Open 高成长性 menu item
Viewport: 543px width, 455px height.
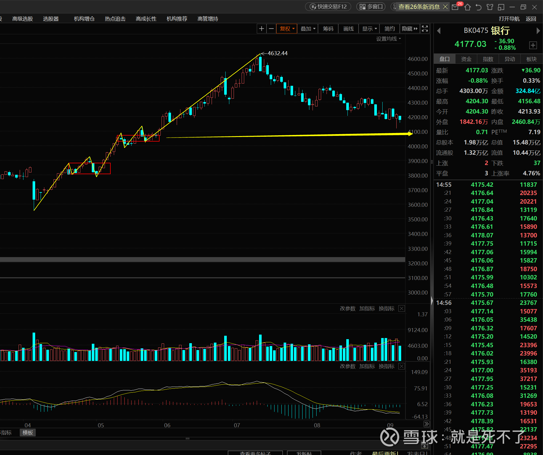pyautogui.click(x=146, y=19)
